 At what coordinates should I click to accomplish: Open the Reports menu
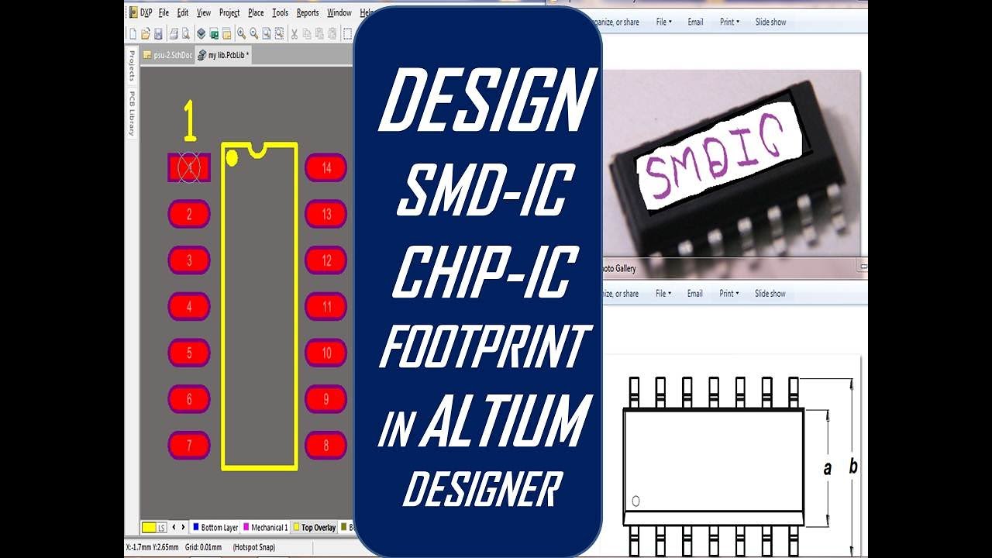click(x=308, y=12)
